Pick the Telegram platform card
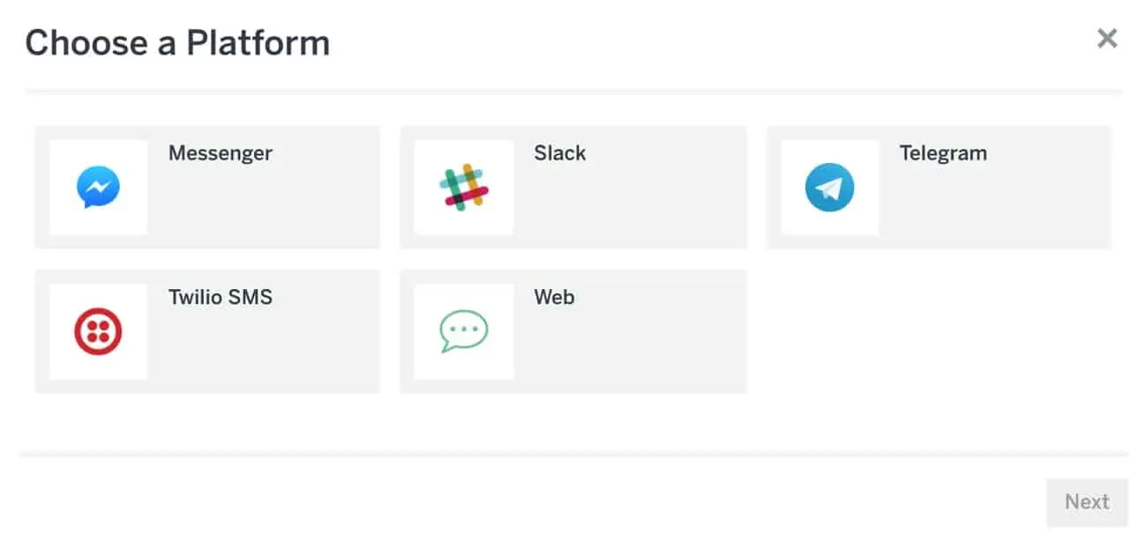1146x542 pixels. pos(997,203)
